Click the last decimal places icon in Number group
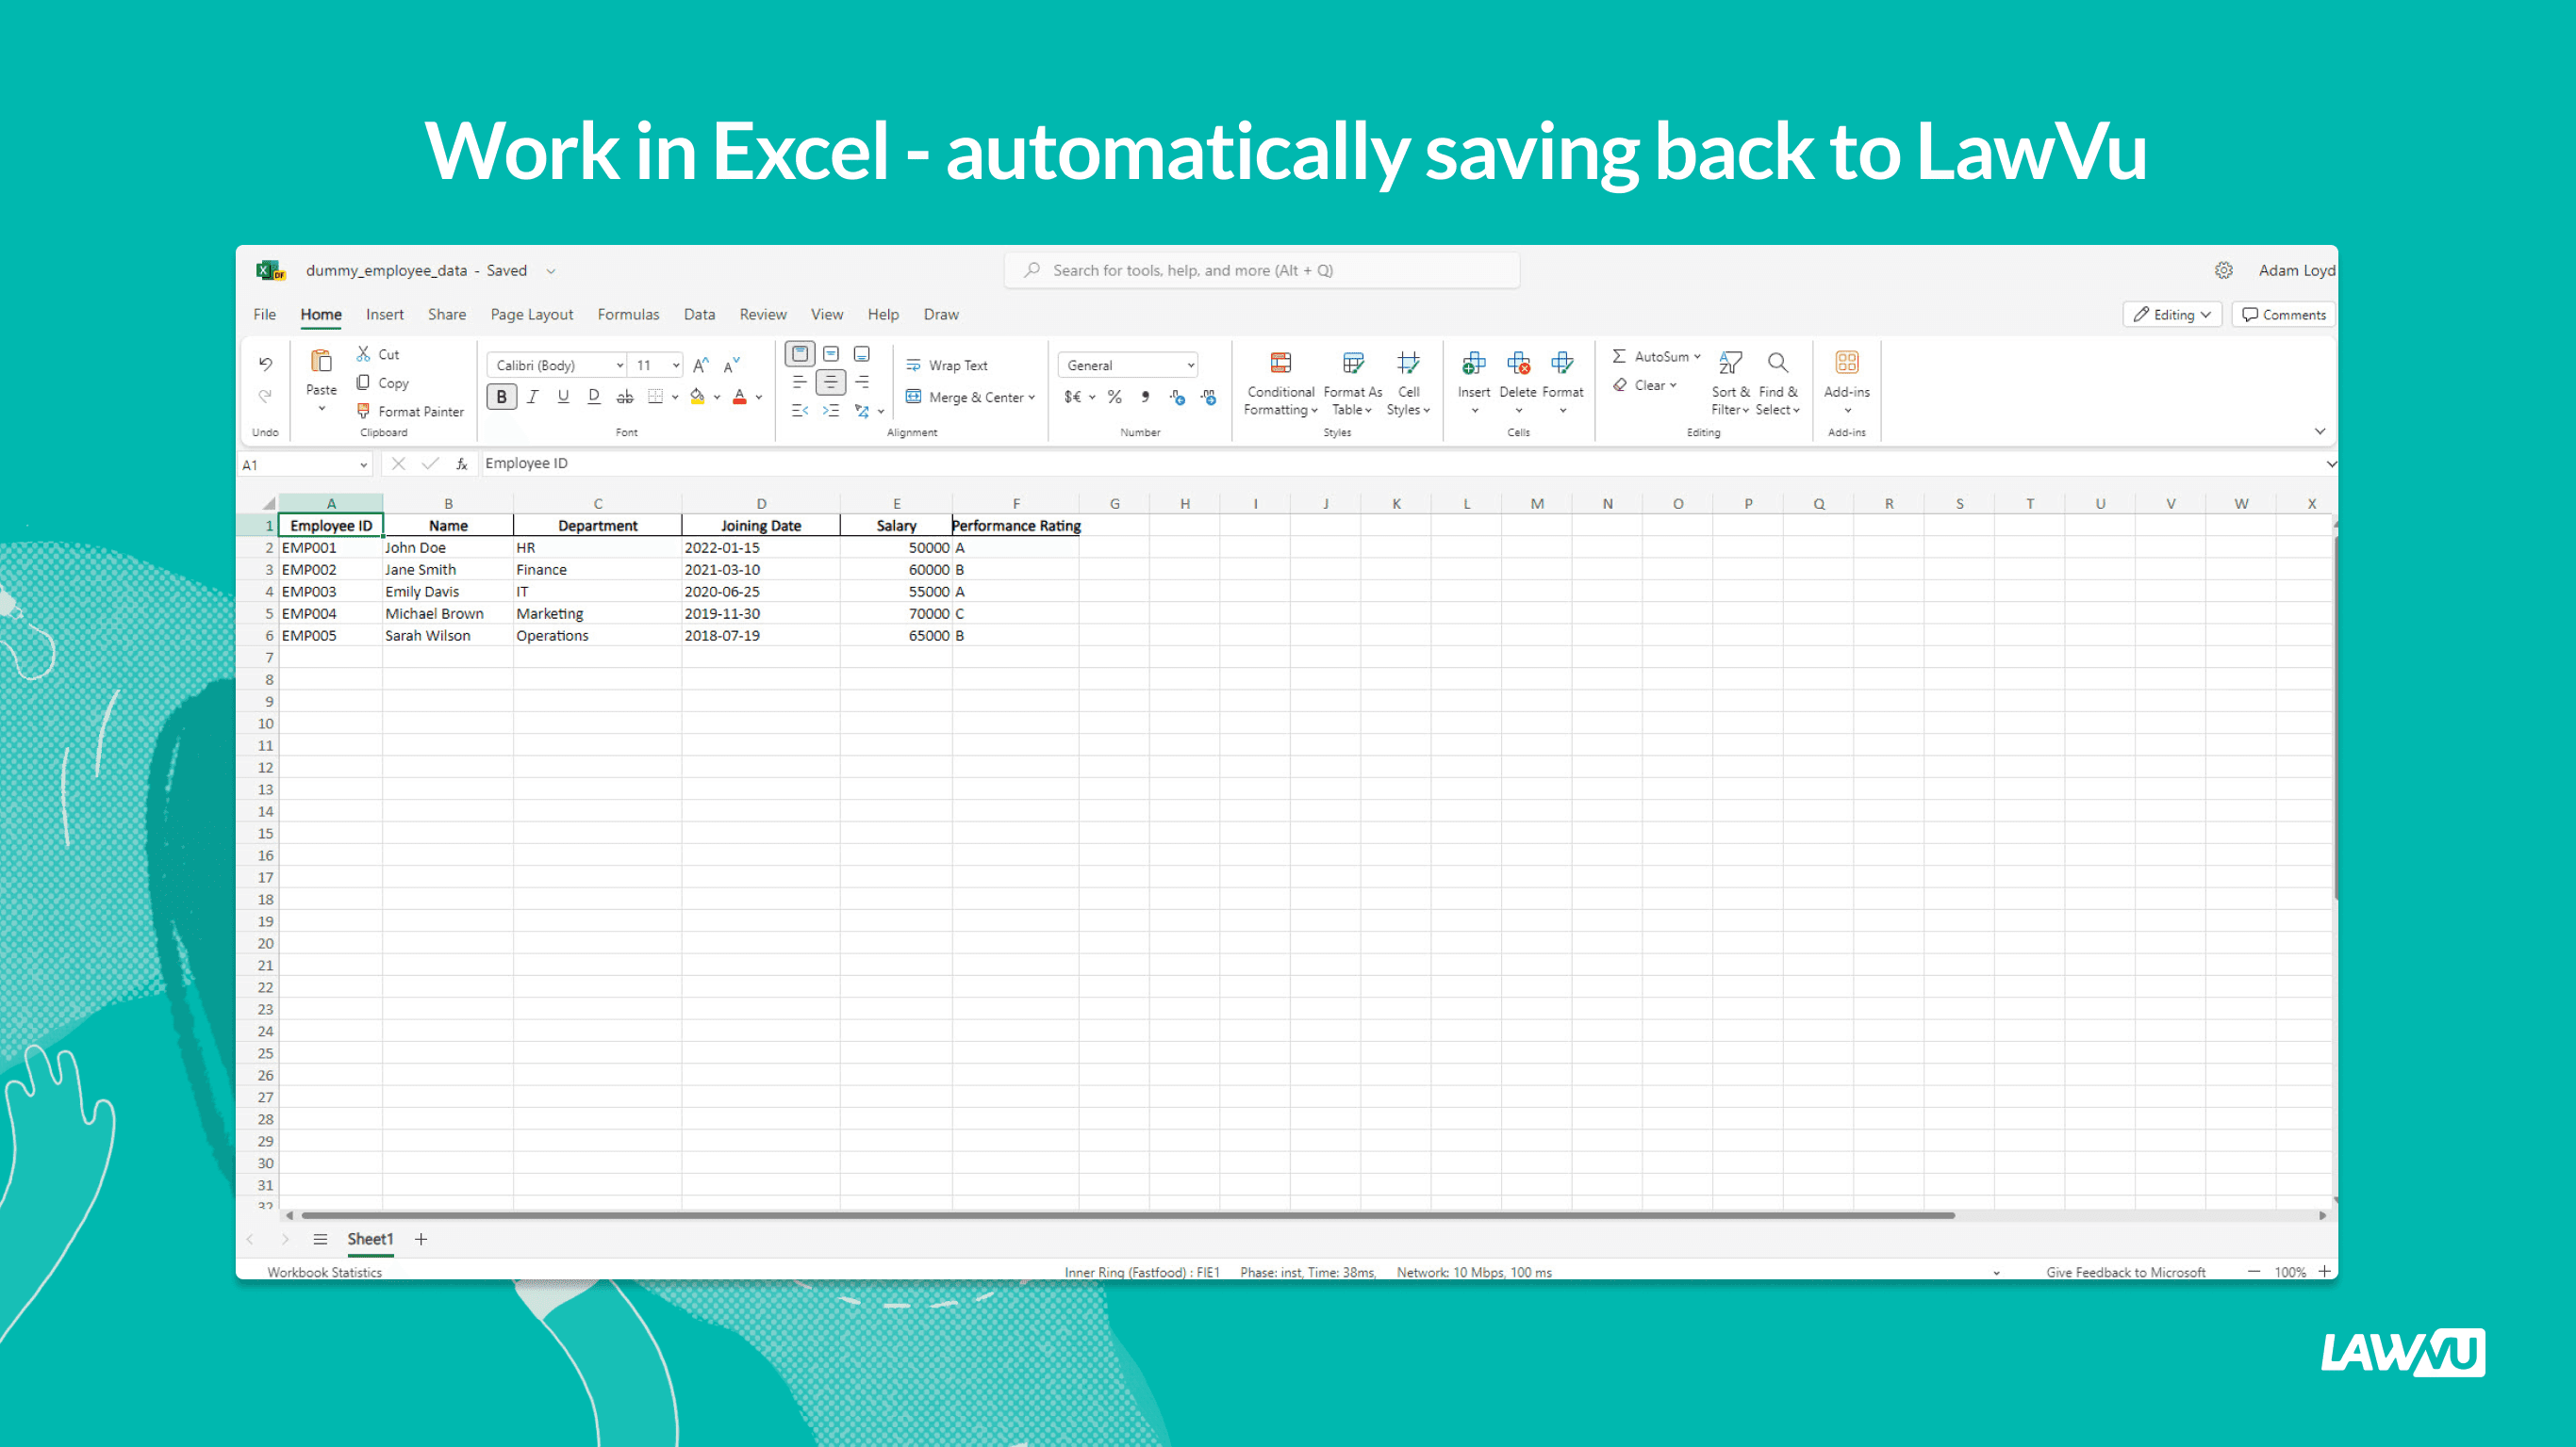2576x1447 pixels. click(1208, 397)
